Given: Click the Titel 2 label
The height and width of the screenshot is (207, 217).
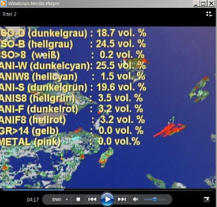Looking at the screenshot, I should coord(9,14).
